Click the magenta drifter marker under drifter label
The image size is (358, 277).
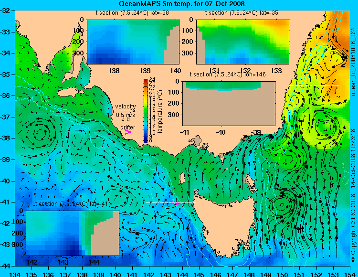(127, 132)
